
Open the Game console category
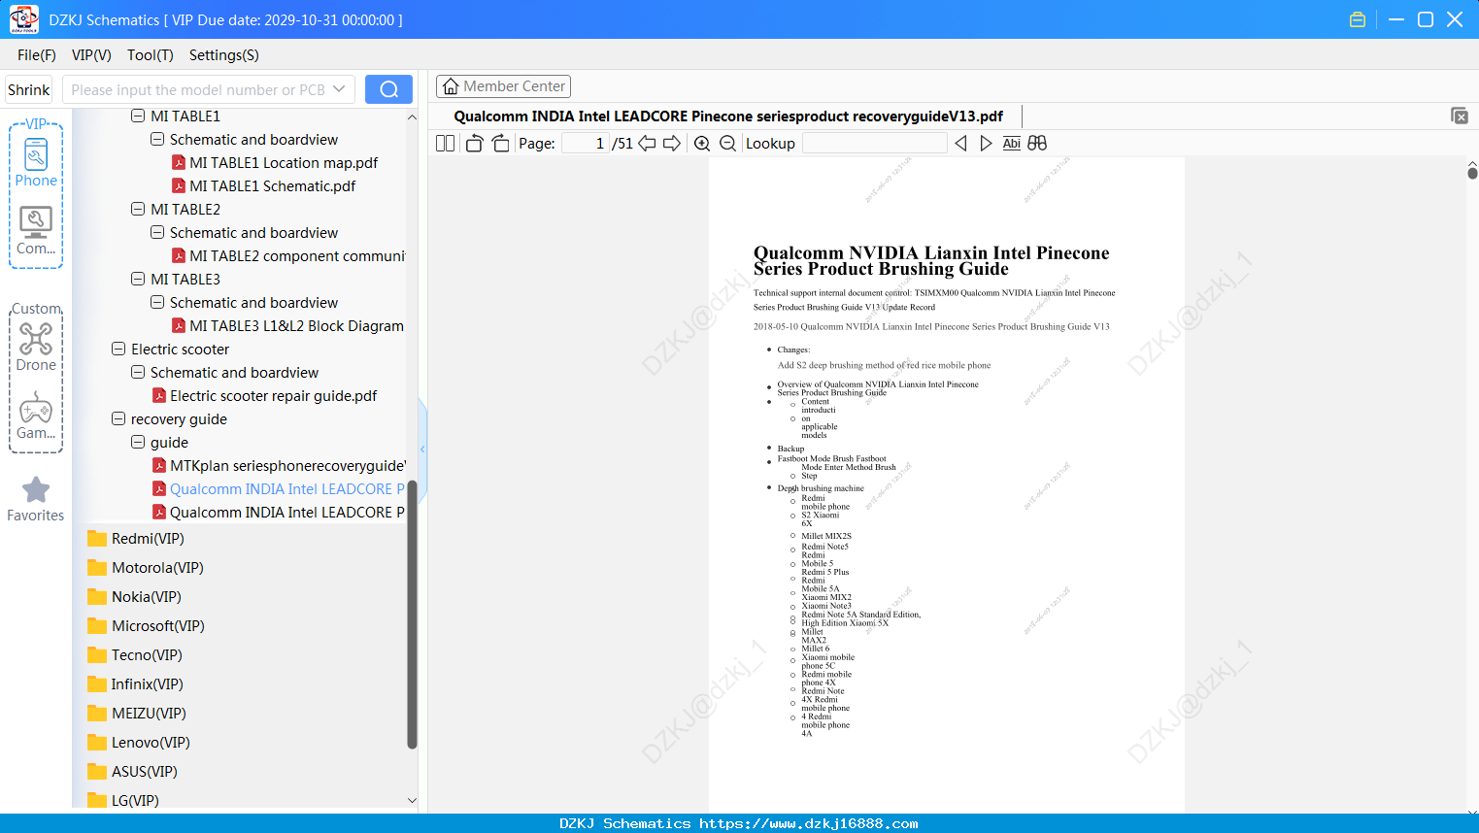click(x=36, y=416)
